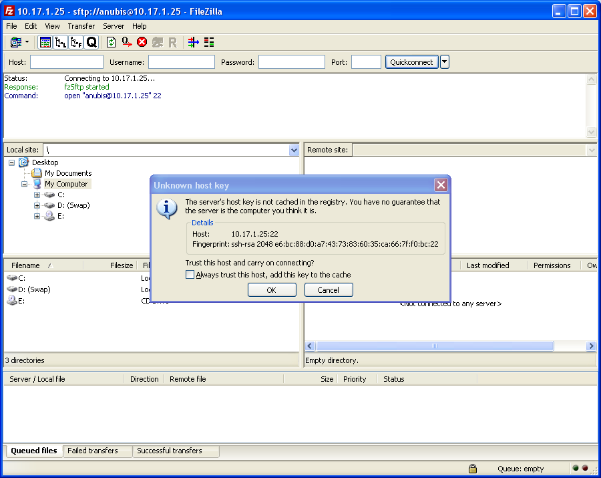Toggle the transfer queue display (Q icon)
Image resolution: width=601 pixels, height=478 pixels.
tap(91, 42)
